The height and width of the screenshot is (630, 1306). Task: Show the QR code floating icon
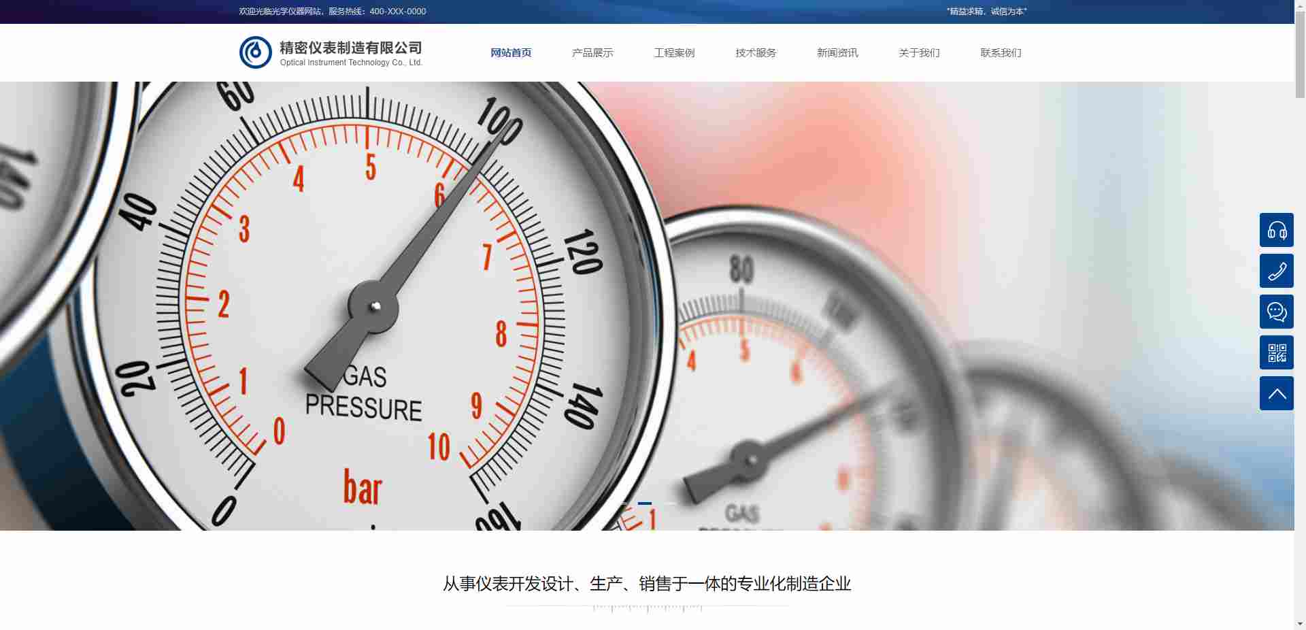point(1277,352)
